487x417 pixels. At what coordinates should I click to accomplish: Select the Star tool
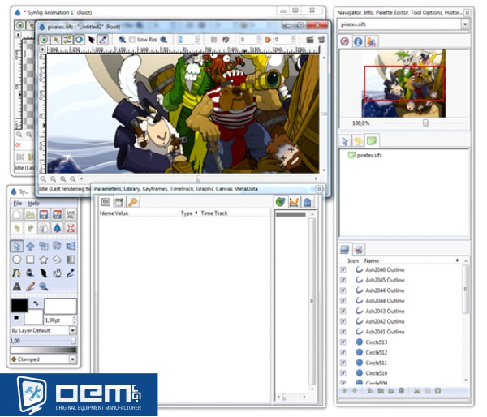point(44,260)
